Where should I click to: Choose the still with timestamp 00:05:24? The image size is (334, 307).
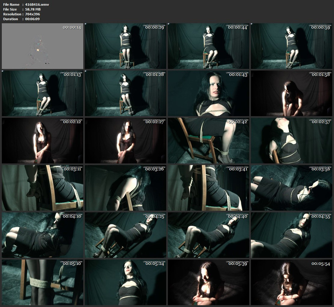[x=125, y=282]
